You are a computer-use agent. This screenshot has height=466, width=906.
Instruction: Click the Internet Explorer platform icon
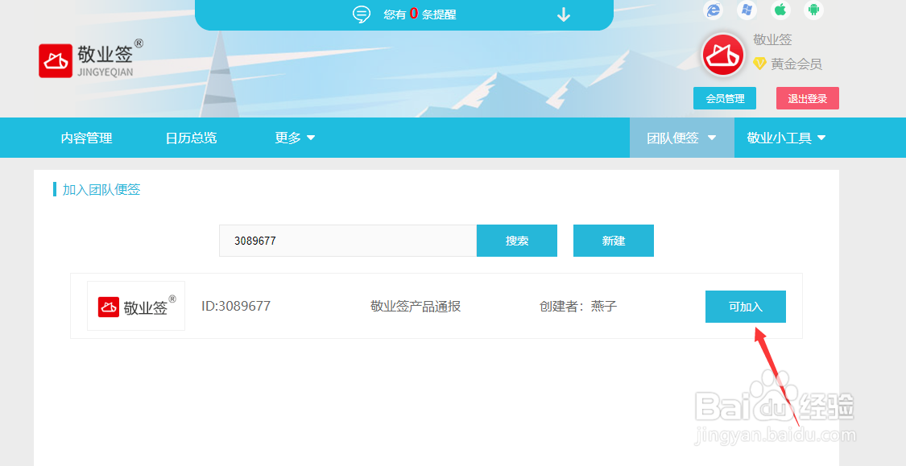[713, 10]
